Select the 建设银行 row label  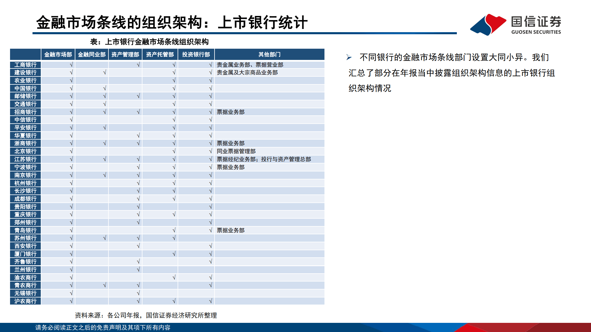coord(25,73)
